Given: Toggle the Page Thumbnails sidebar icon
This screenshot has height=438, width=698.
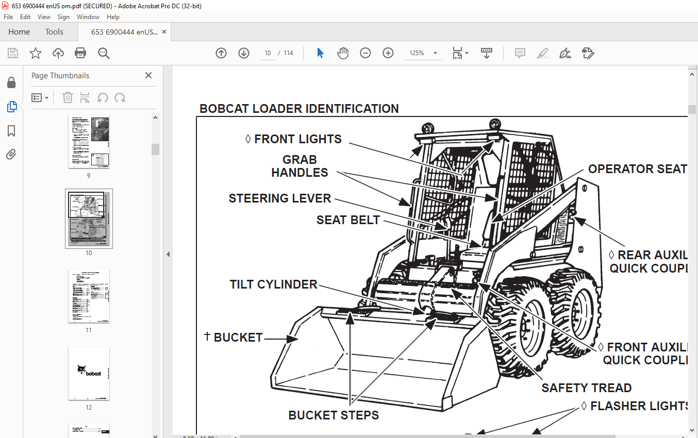Looking at the screenshot, I should pyautogui.click(x=11, y=107).
